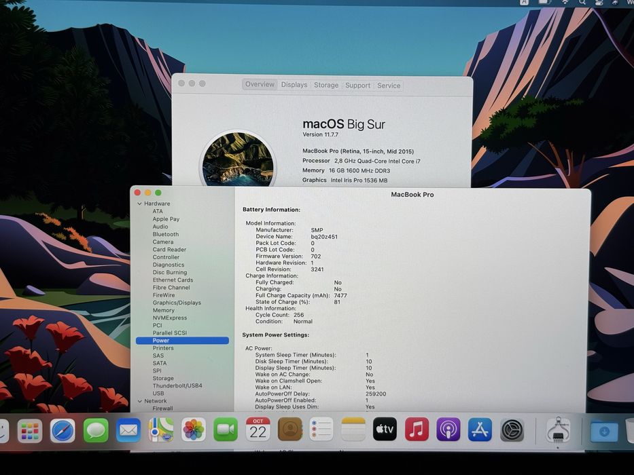Open Ethernet Cards in Hardware list

pyautogui.click(x=173, y=280)
